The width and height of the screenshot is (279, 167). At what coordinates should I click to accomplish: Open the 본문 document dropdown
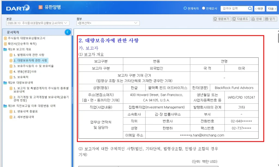click(38, 23)
